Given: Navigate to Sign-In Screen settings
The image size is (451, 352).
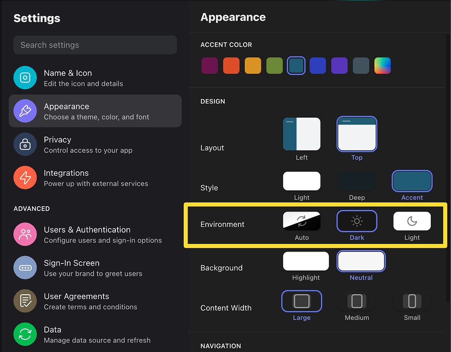Looking at the screenshot, I should coord(95,267).
